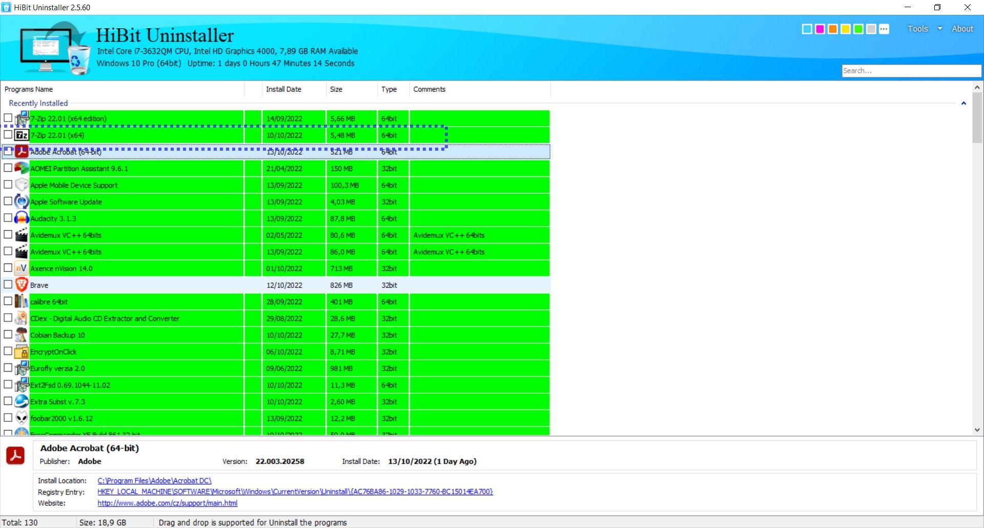This screenshot has height=528, width=984.
Task: Open install location C:\Program Files\Adobe\Acrobat DC\ link
Action: point(154,481)
